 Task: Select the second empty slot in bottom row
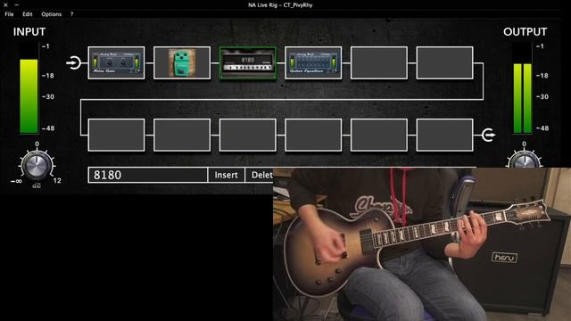[182, 135]
